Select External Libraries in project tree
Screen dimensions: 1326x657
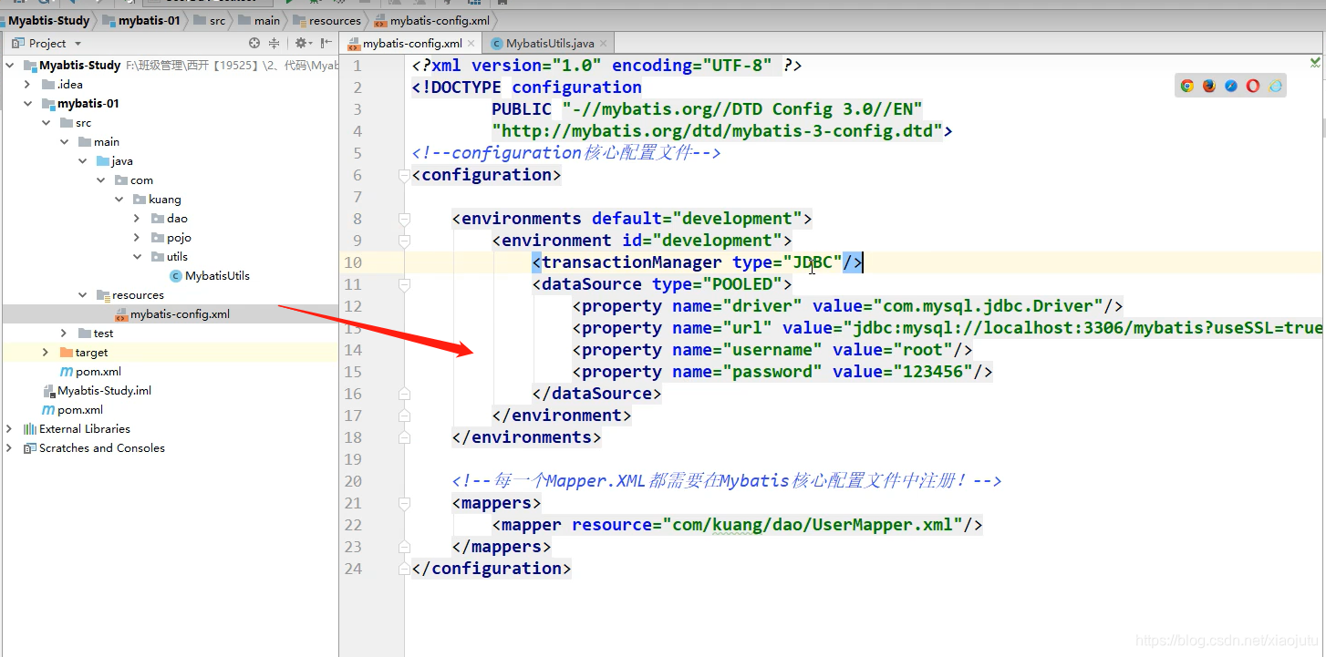77,428
